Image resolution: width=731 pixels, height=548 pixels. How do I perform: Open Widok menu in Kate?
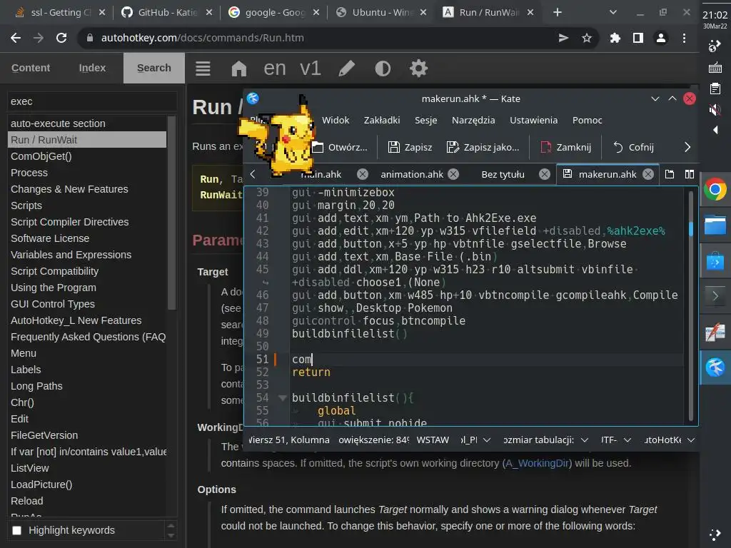tap(336, 120)
